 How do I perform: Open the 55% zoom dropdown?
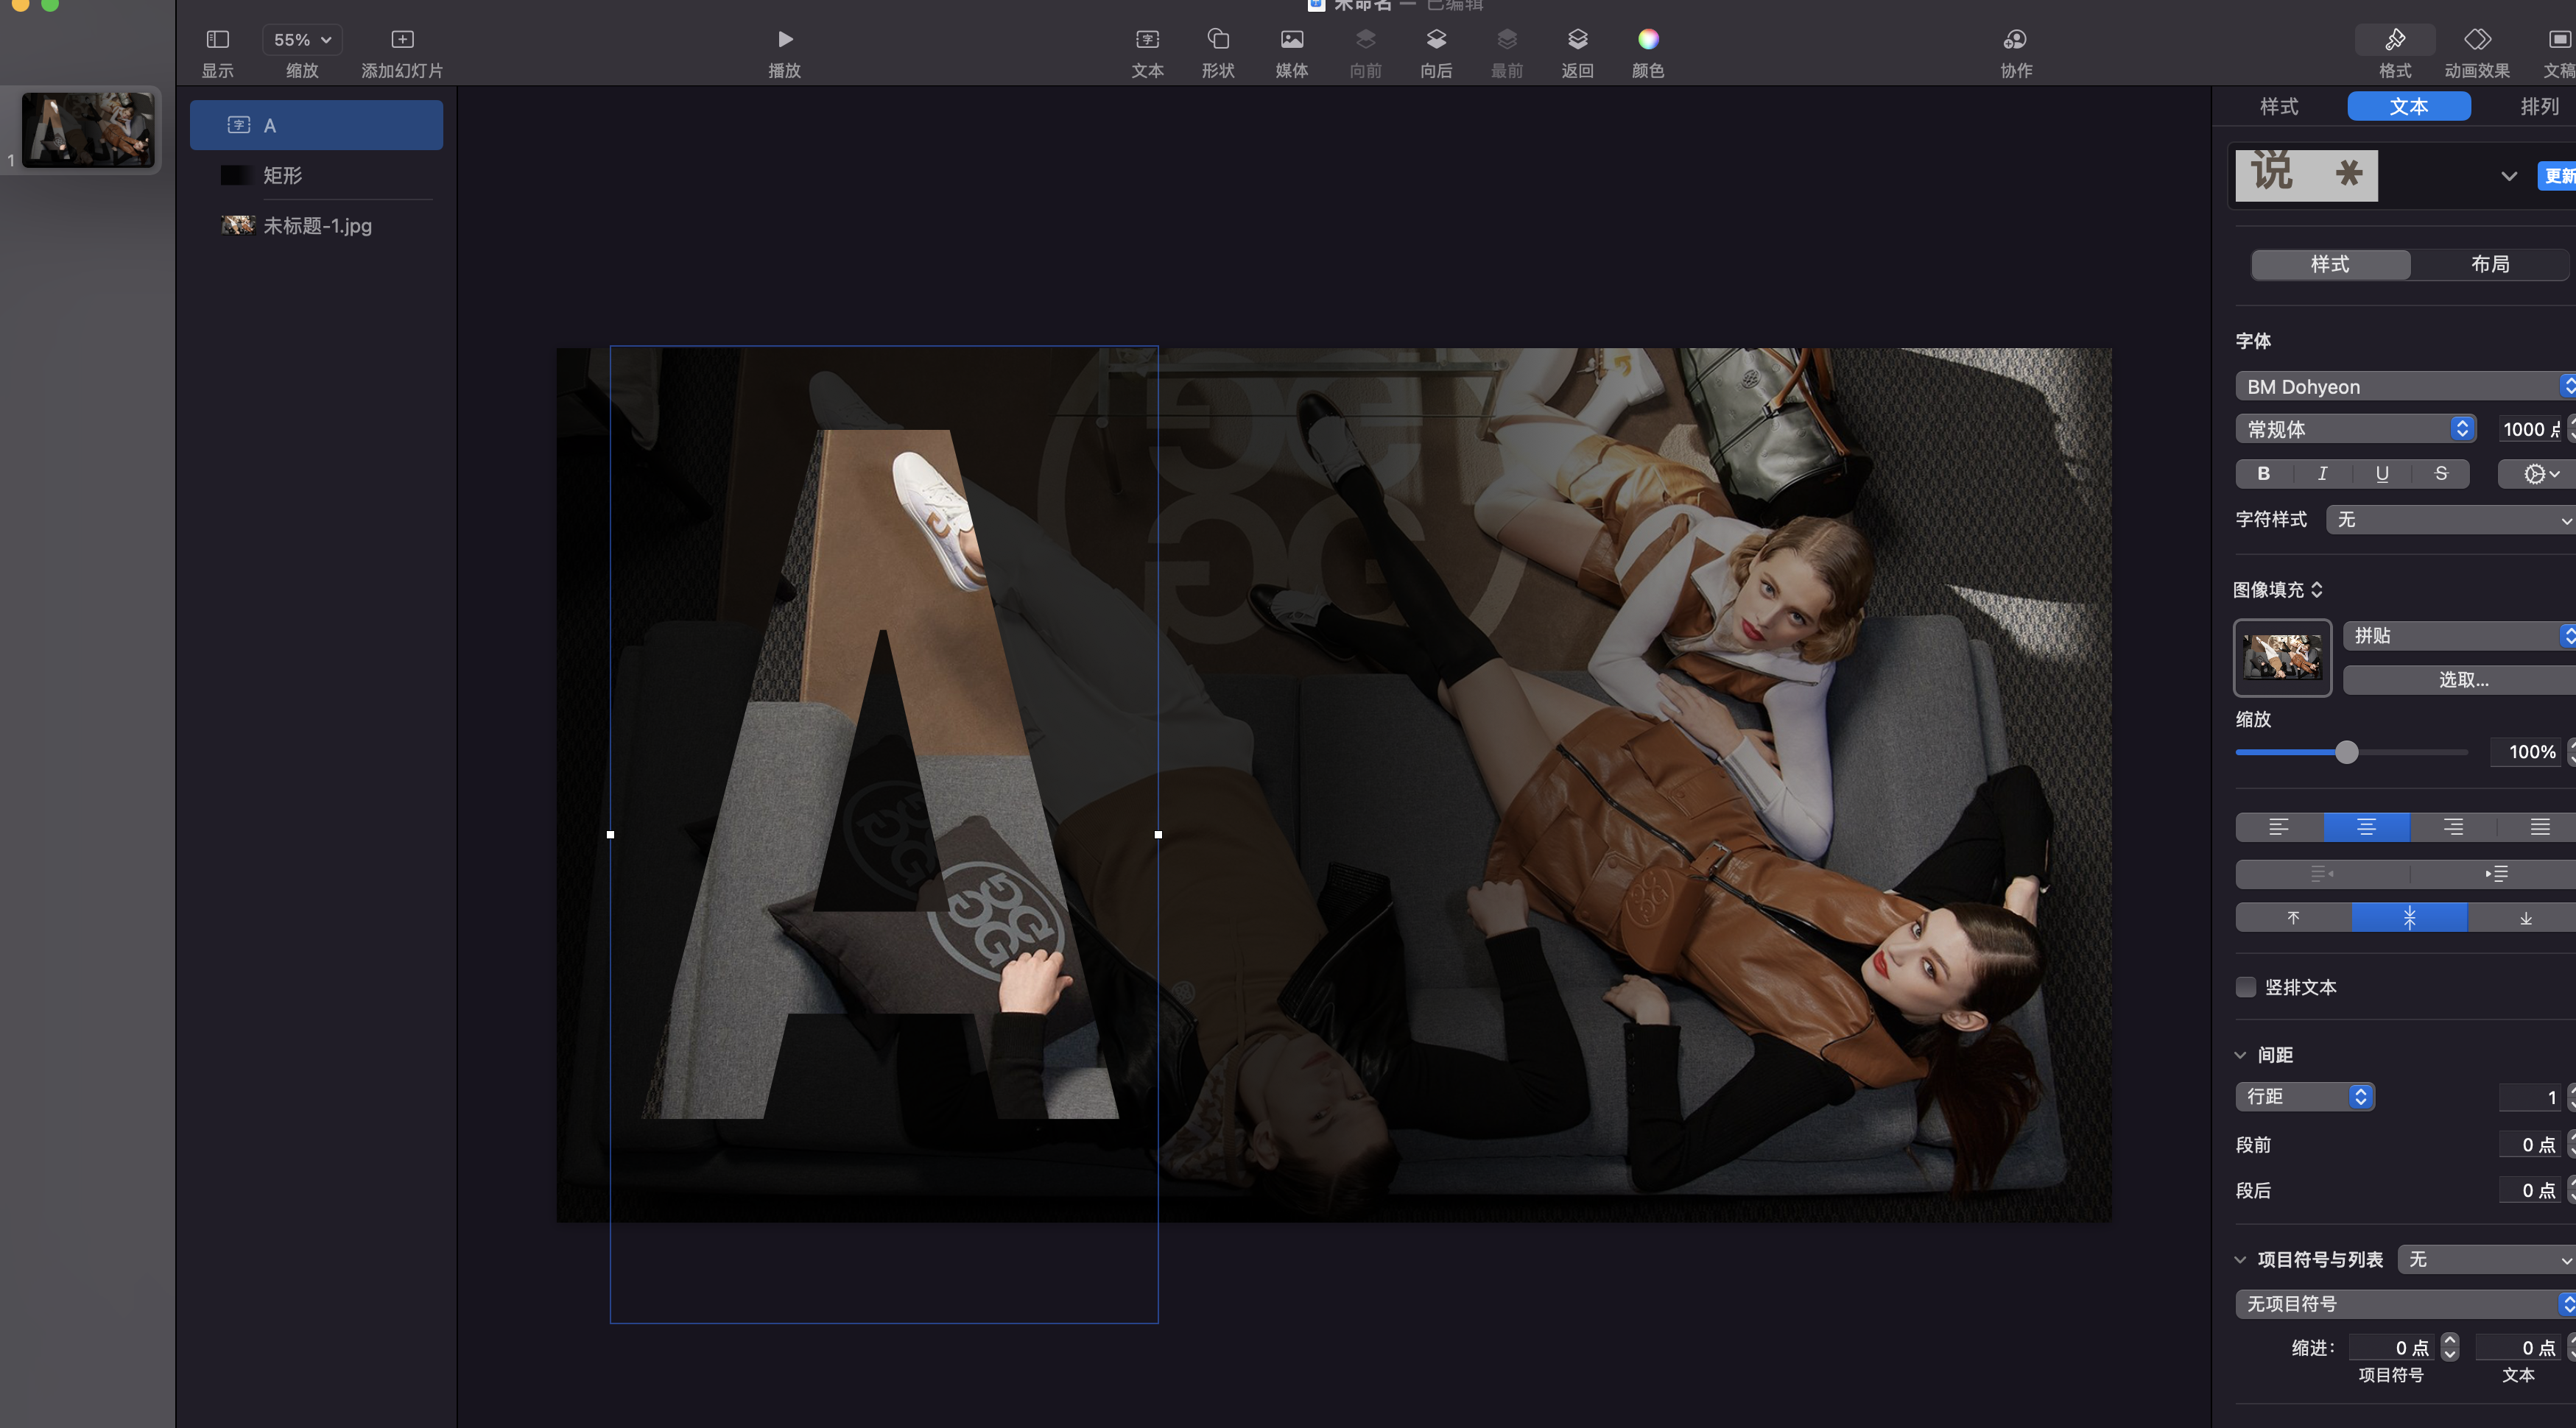(302, 40)
